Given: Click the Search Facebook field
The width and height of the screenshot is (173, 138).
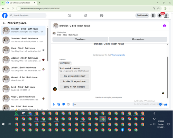Looking at the screenshot, I should pos(28,16).
